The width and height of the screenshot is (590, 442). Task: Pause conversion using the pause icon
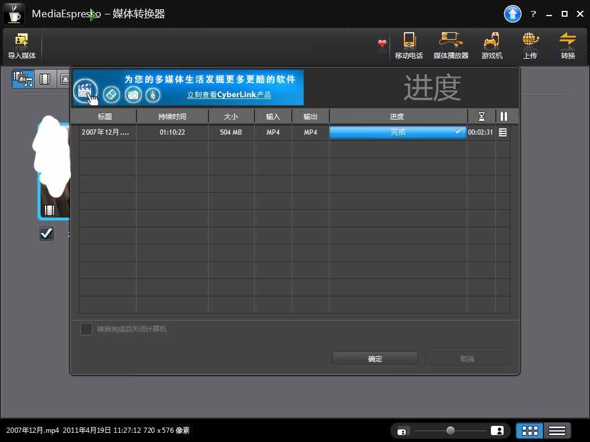(x=504, y=117)
